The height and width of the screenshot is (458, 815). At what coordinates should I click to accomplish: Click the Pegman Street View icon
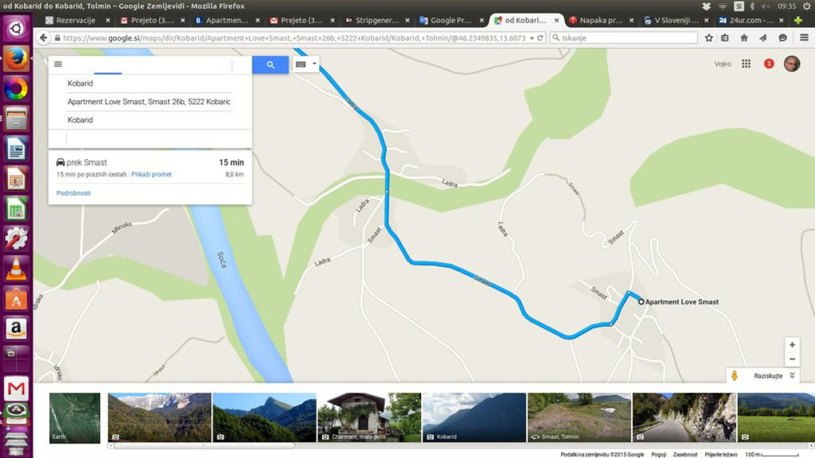pyautogui.click(x=734, y=376)
